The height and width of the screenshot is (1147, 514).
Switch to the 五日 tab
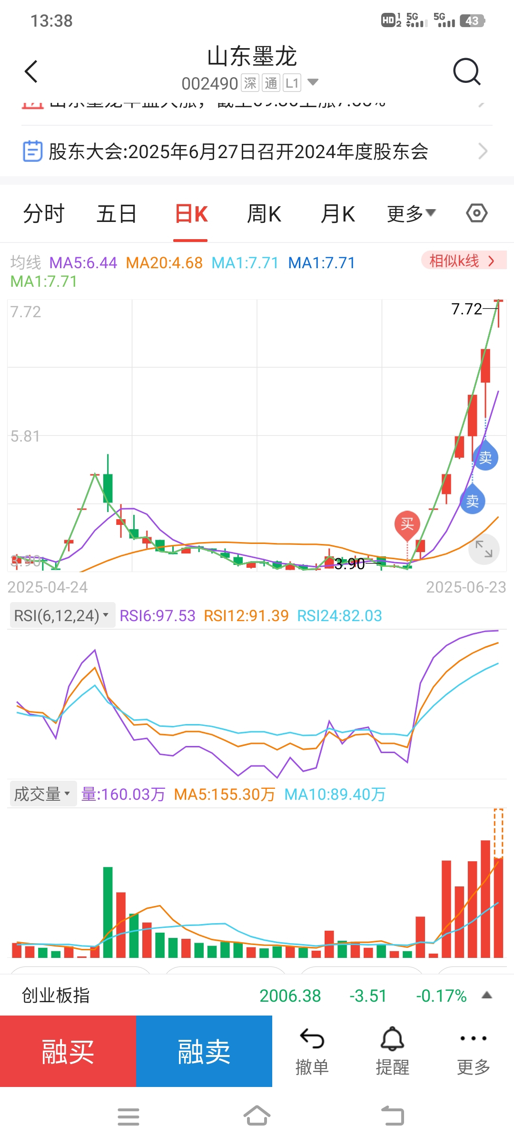tap(117, 213)
